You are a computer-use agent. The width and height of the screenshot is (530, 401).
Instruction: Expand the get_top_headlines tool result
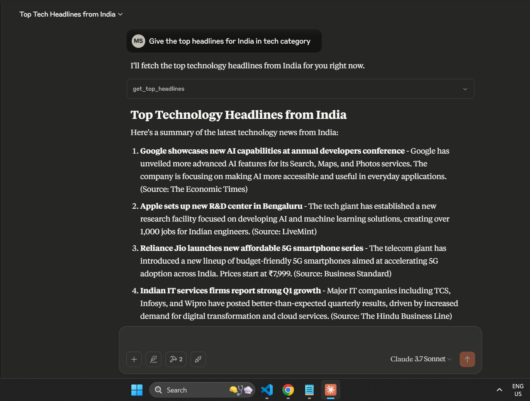[301, 89]
